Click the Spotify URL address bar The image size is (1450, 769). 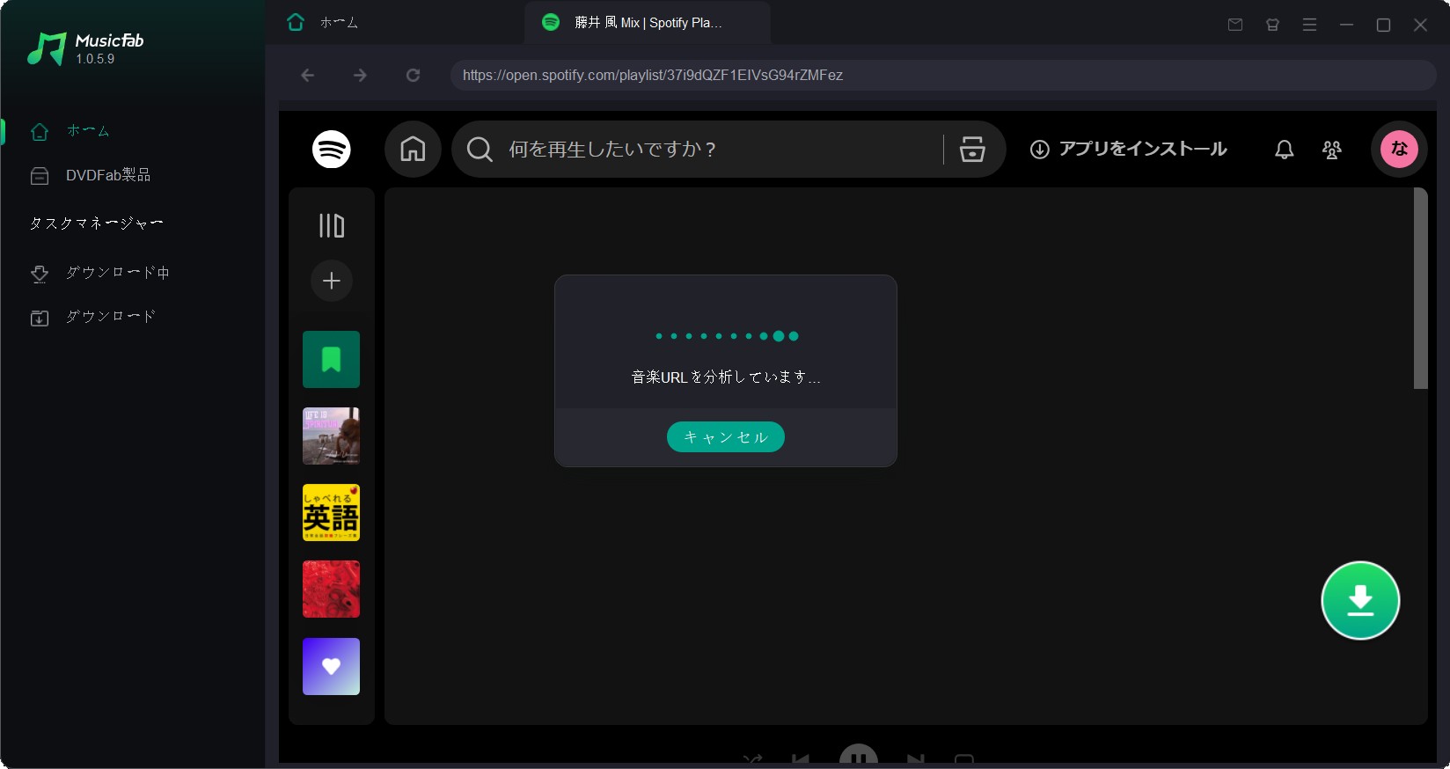click(x=943, y=76)
